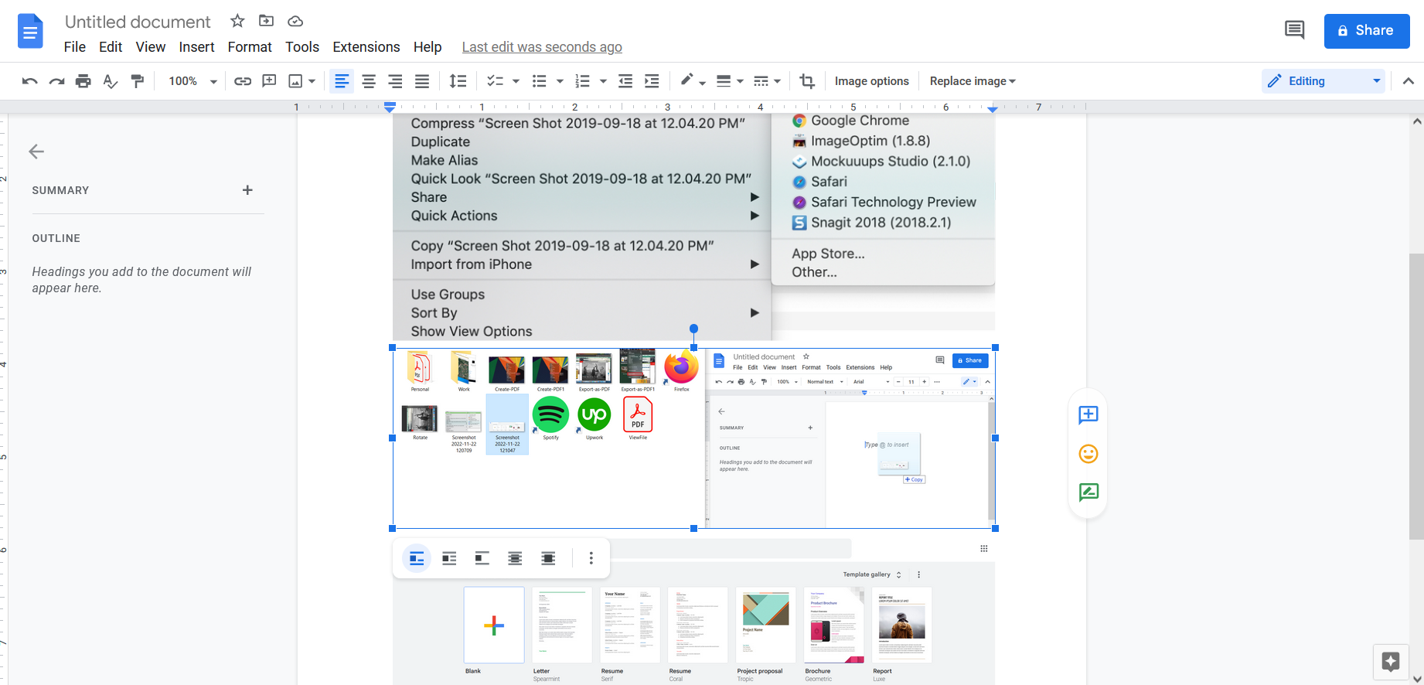Add a summary with the plus icon
Screen dimensions: 1424x685
[x=247, y=190]
